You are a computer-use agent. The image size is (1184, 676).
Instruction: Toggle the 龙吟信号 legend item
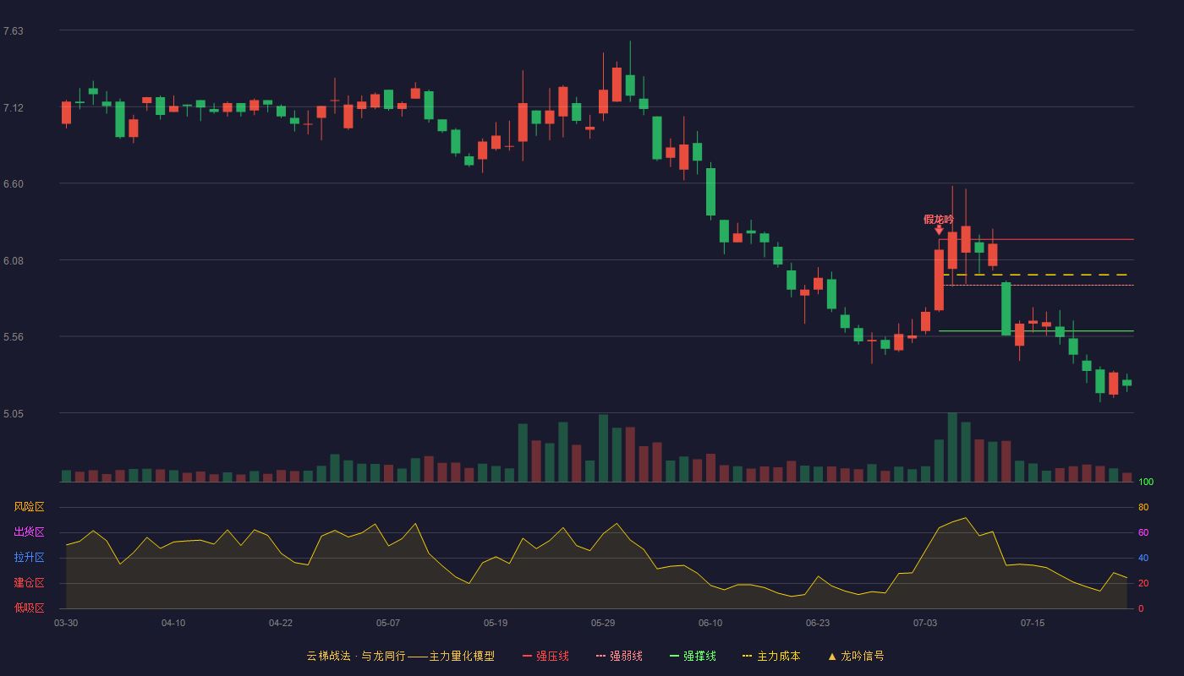pyautogui.click(x=856, y=656)
